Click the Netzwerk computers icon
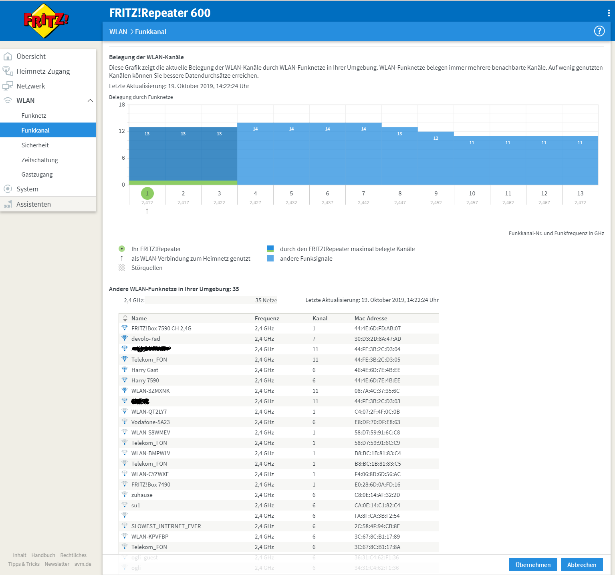Image resolution: width=615 pixels, height=575 pixels. 8,86
